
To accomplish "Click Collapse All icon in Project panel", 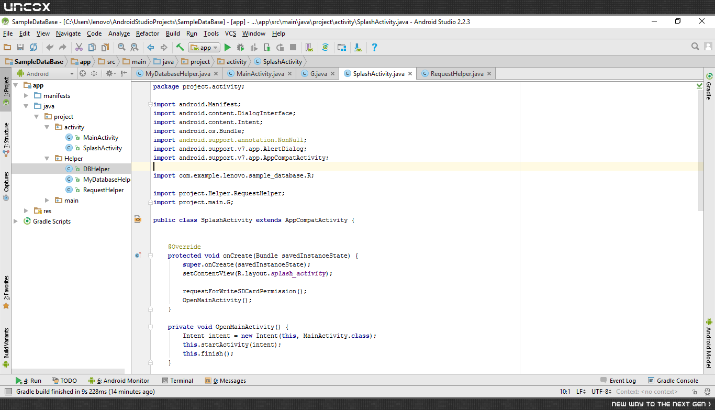I will [x=94, y=74].
